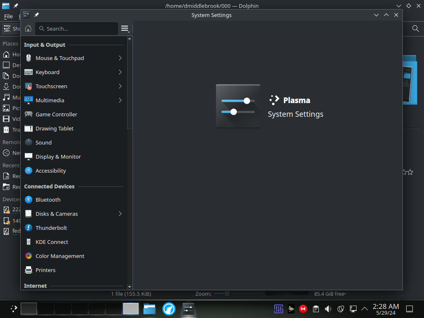
Task: Expand the Touchscreen submenu chevron
Action: click(120, 86)
